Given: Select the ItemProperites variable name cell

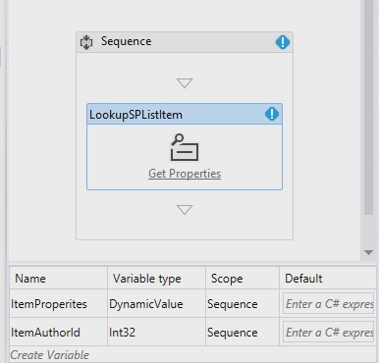Looking at the screenshot, I should 58,304.
